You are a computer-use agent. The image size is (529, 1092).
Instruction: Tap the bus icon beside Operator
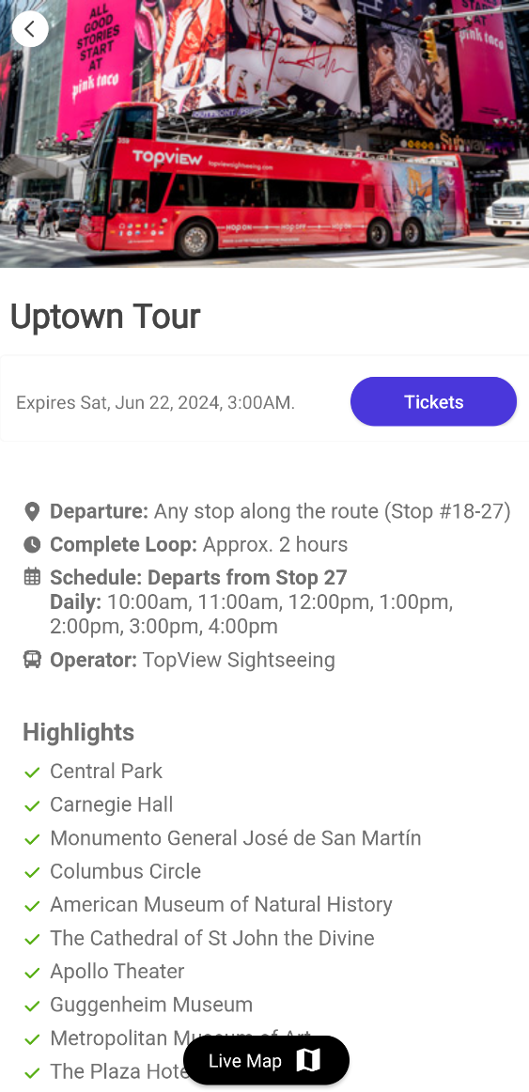[x=32, y=660]
